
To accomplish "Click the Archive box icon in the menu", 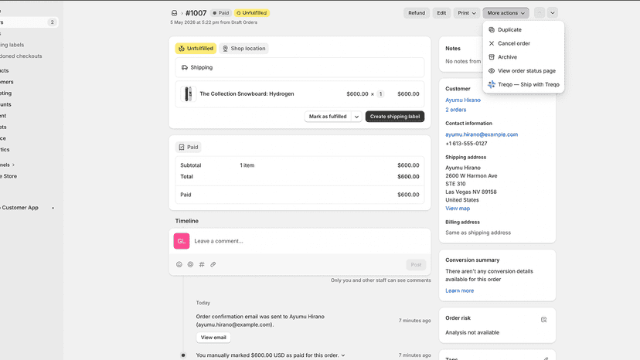I will click(492, 57).
